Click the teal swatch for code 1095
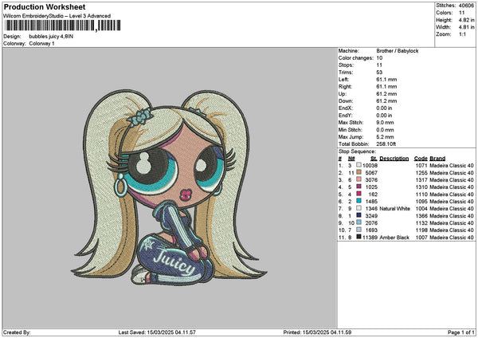The width and height of the screenshot is (478, 338). (x=358, y=201)
